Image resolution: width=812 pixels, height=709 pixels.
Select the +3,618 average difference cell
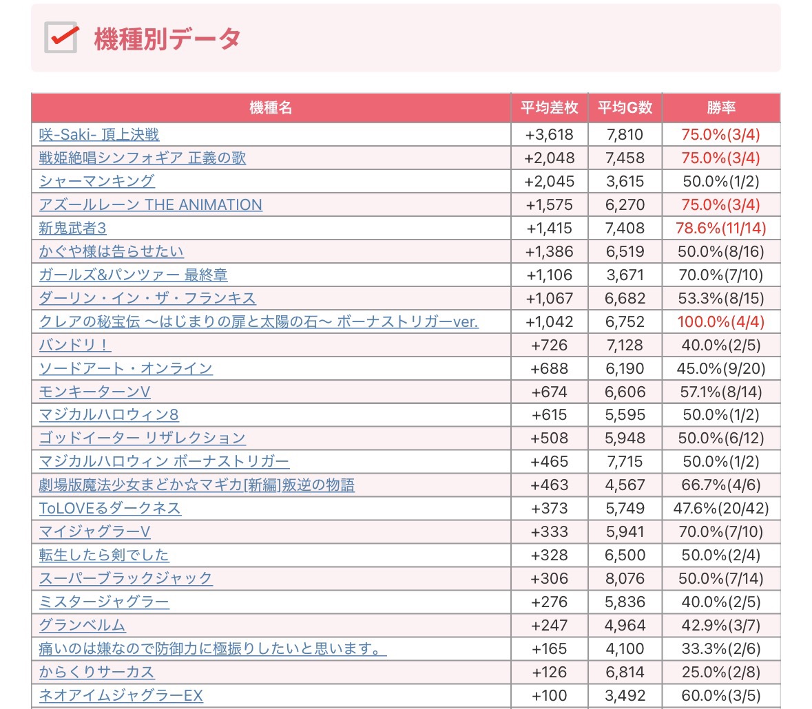(550, 134)
